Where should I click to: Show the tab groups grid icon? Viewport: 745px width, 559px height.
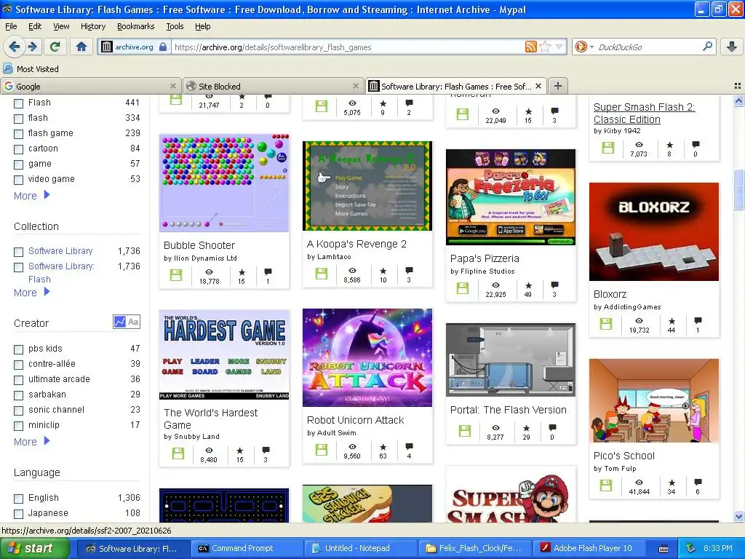tap(738, 86)
